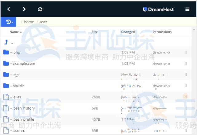Click the .alias file name

(x=17, y=97)
